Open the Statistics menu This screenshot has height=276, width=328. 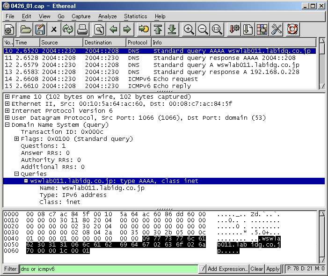[x=135, y=16]
